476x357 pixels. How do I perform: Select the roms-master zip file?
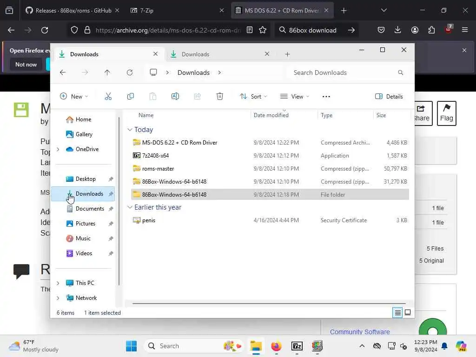[x=270, y=168]
